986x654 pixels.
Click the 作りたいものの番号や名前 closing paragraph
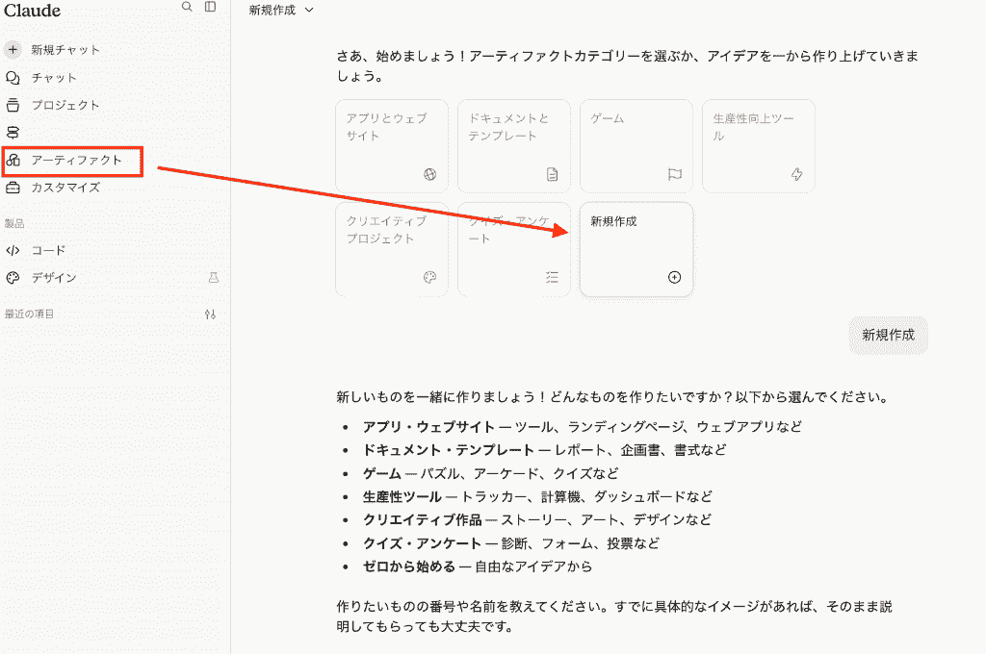tap(614, 616)
